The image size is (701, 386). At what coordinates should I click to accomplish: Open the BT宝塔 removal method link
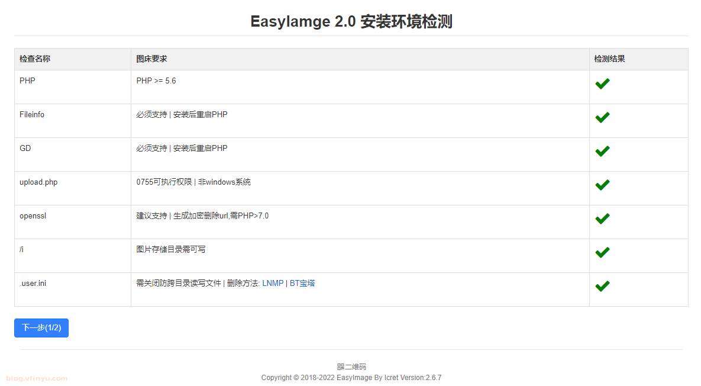pos(302,283)
